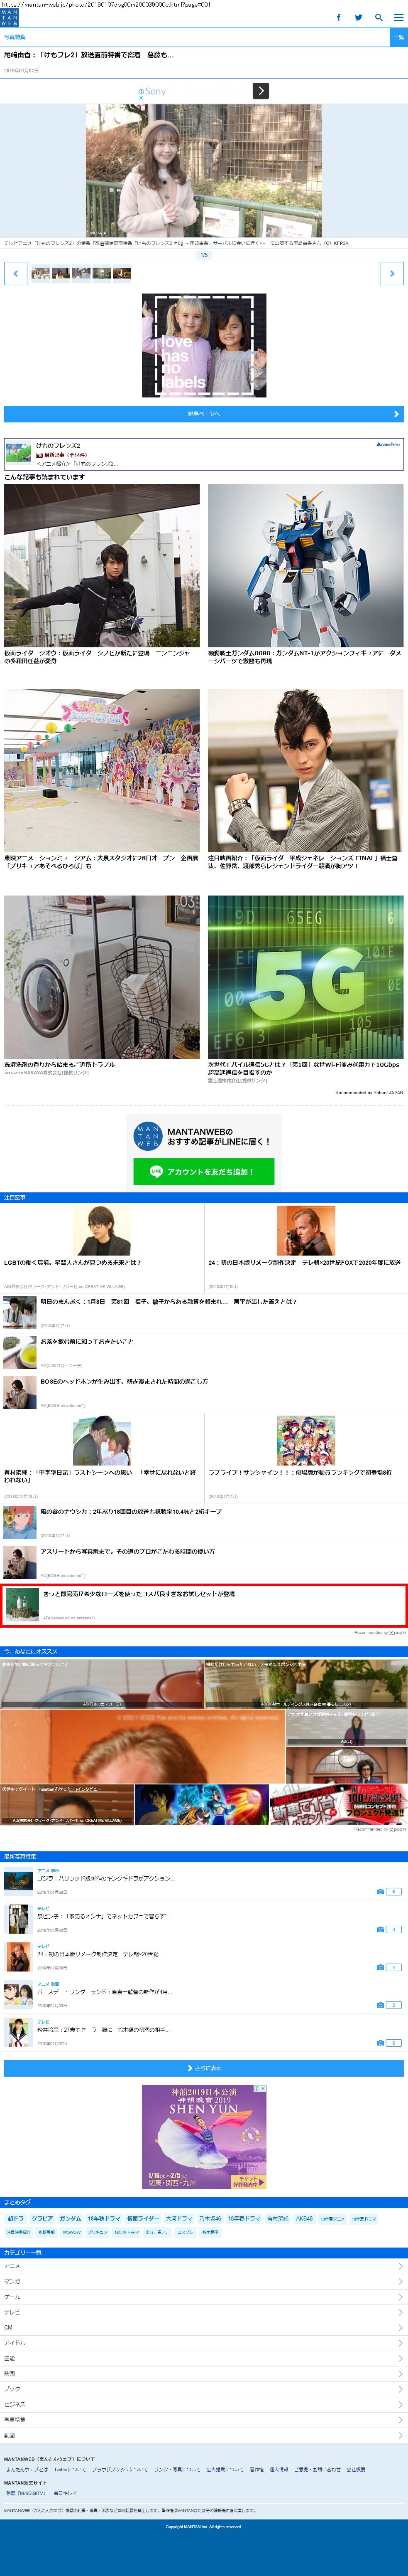Go to next photo arrow

(x=392, y=273)
